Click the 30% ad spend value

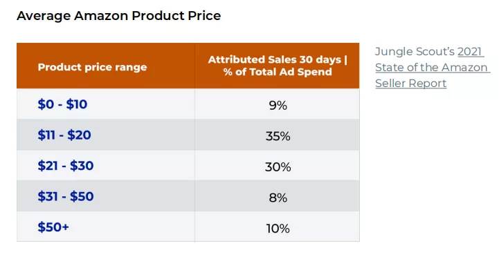click(278, 166)
